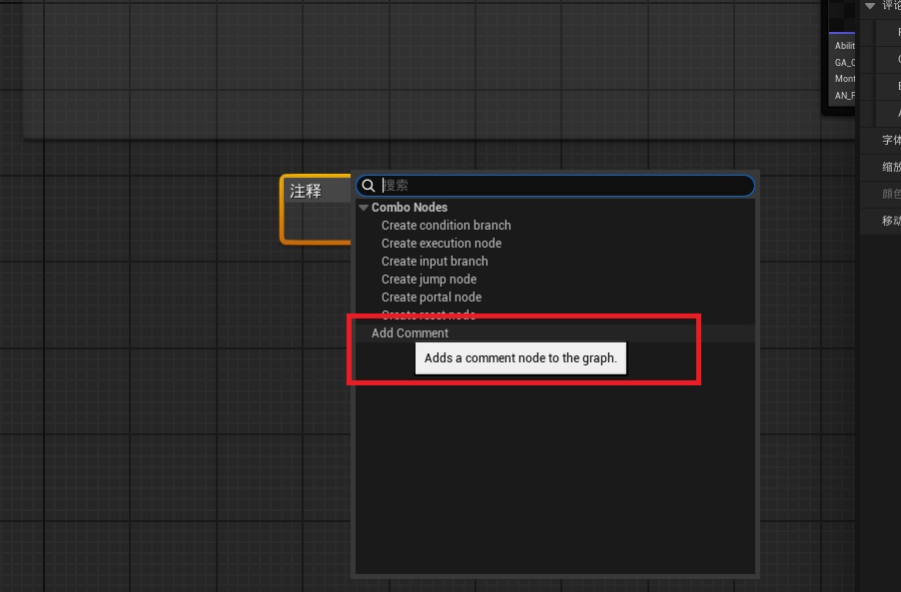
Task: Click the 缩放 property row
Action: pos(890,167)
